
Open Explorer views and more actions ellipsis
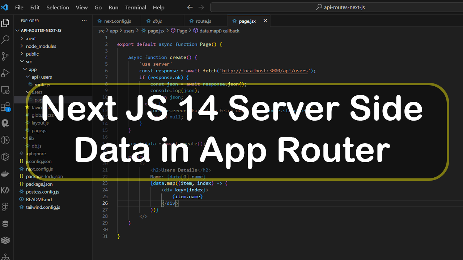(x=84, y=21)
